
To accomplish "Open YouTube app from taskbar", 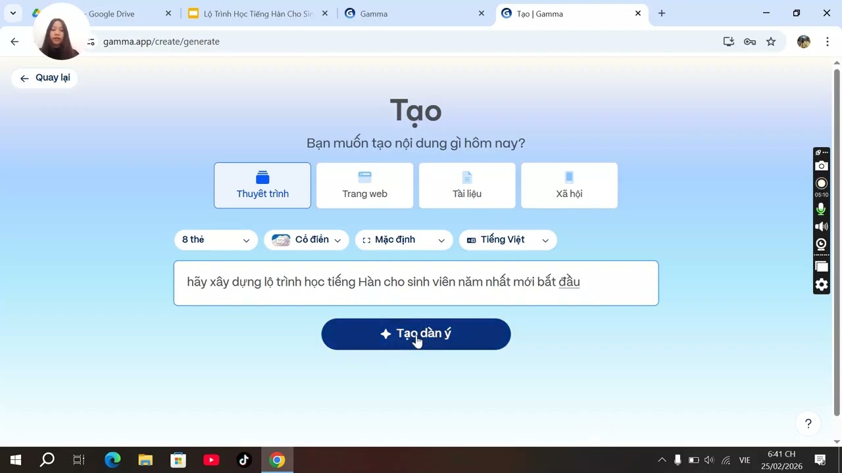I will (211, 460).
